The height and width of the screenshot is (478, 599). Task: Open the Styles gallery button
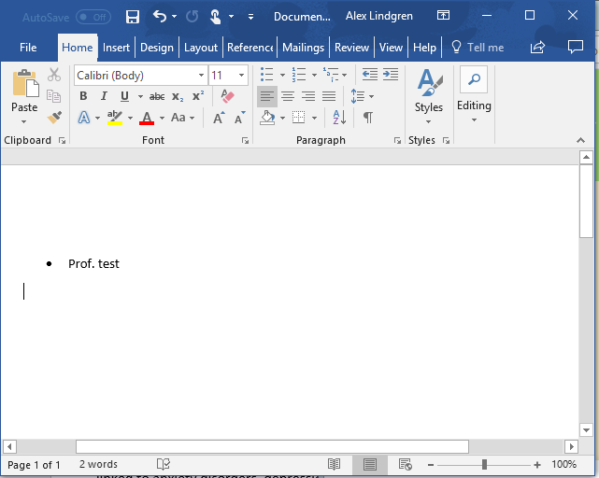tap(429, 96)
